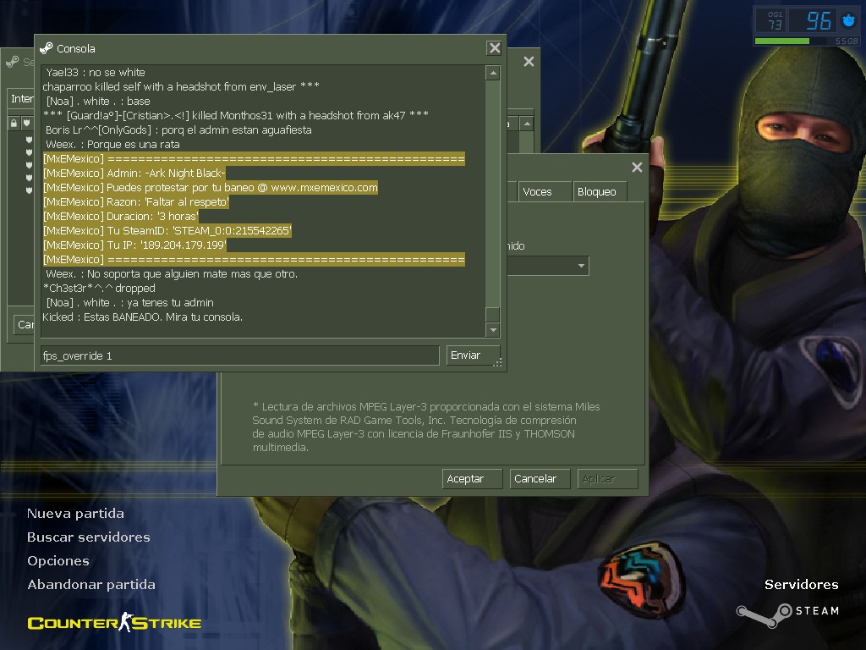Click the console scroll down arrow
The image size is (866, 650).
493,330
